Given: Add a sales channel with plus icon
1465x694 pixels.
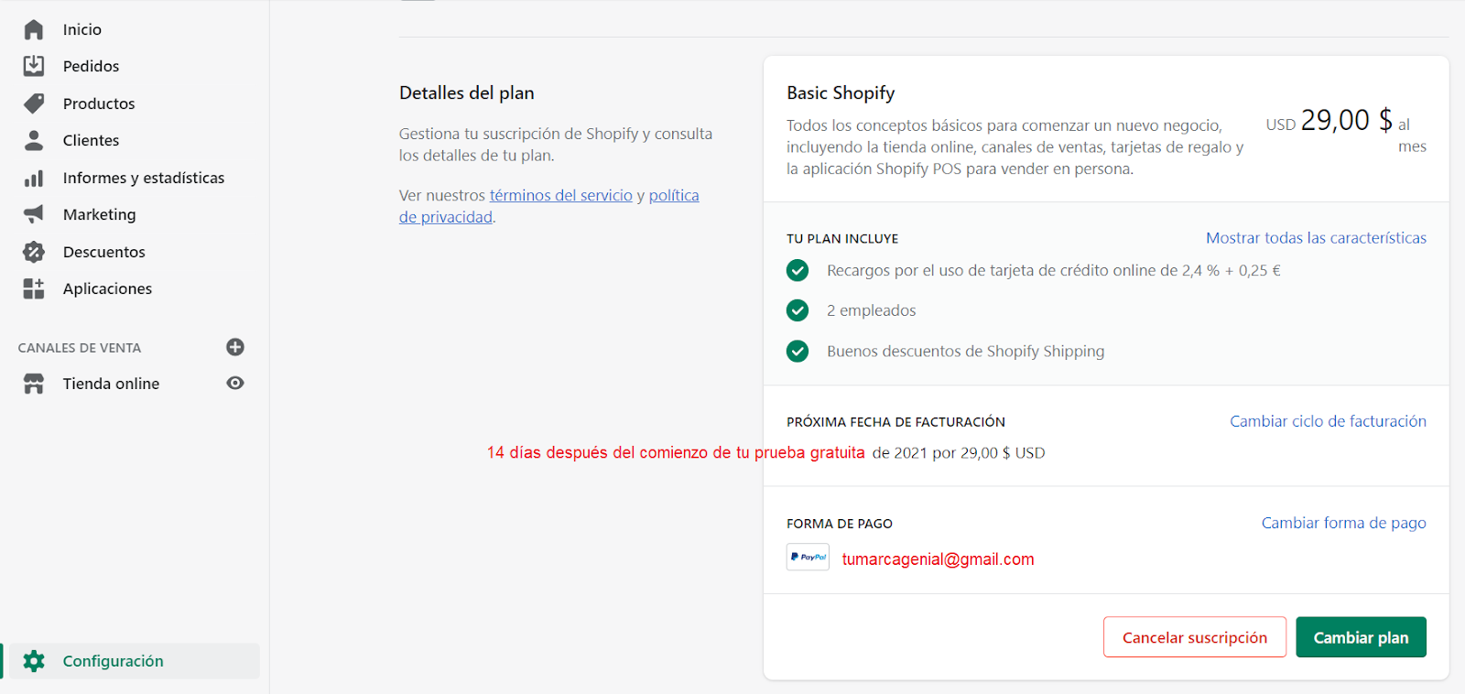Looking at the screenshot, I should 235,347.
